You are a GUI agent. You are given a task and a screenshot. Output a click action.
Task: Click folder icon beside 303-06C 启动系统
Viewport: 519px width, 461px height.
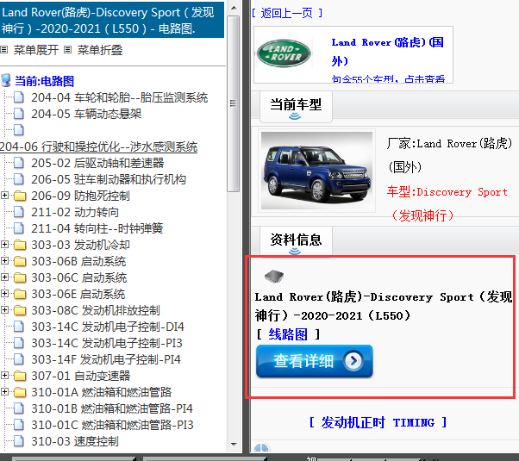click(20, 277)
